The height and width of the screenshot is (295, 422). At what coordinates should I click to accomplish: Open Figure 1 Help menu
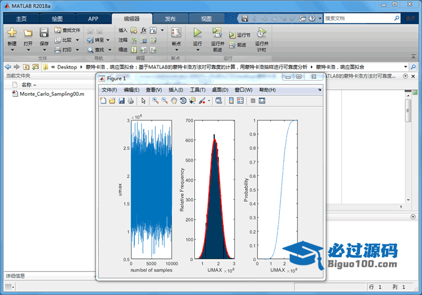coord(267,90)
